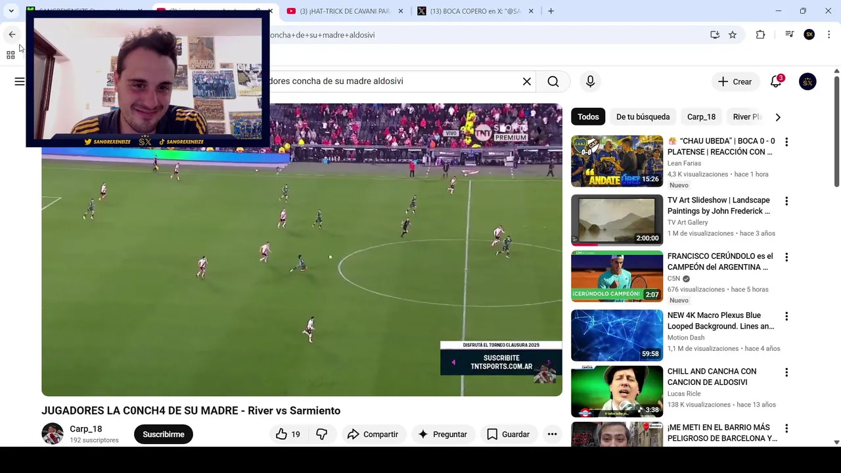
Task: Select the De tu búsqueda chip
Action: 643,117
